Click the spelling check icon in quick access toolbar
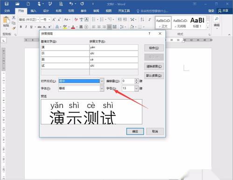Image resolution: width=233 pixels, height=180 pixels. pos(50,4)
